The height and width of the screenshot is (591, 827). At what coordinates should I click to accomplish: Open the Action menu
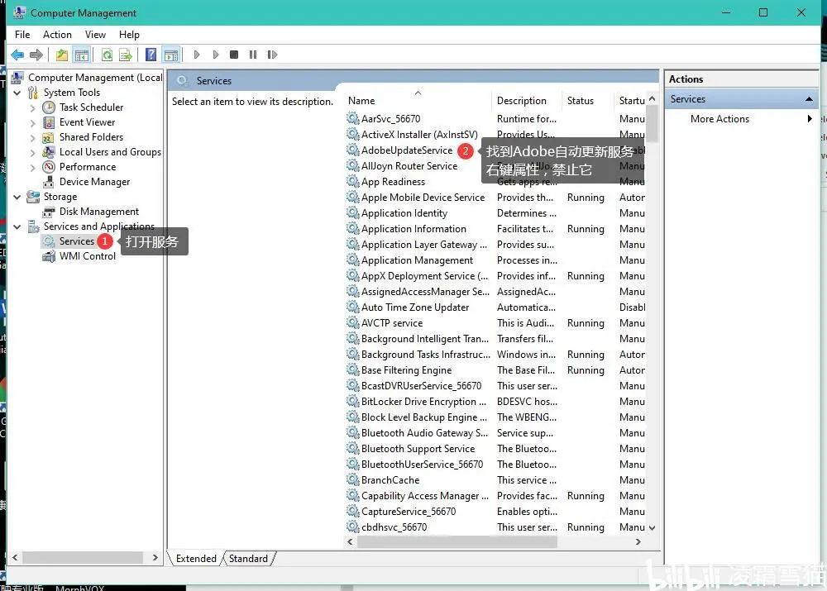pos(57,34)
